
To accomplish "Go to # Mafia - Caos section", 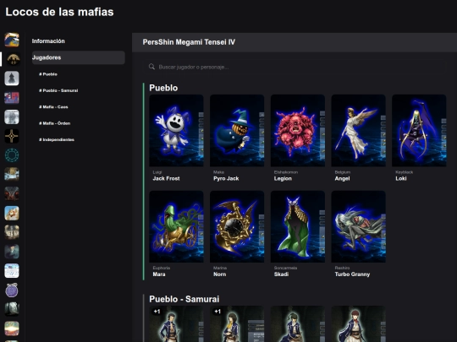I will coord(53,106).
